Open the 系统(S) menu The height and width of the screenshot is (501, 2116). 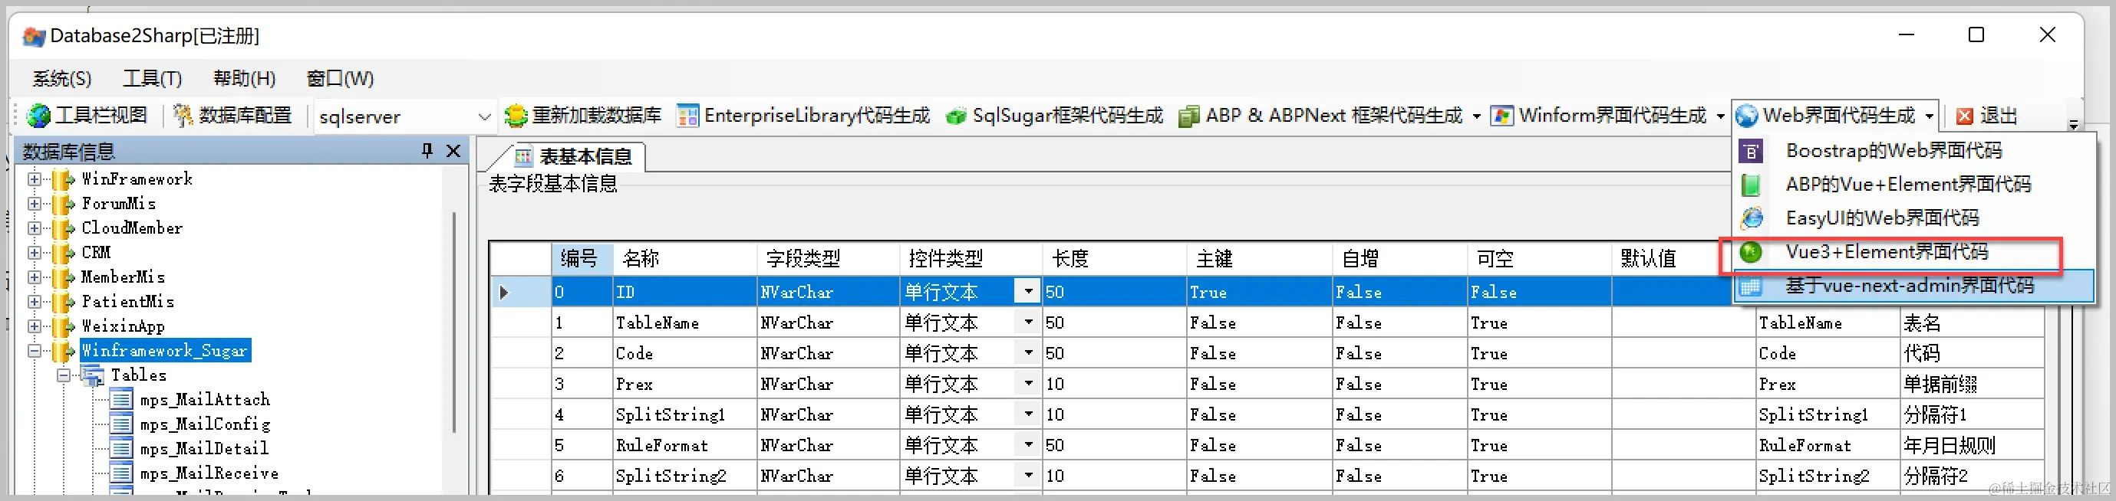(61, 79)
